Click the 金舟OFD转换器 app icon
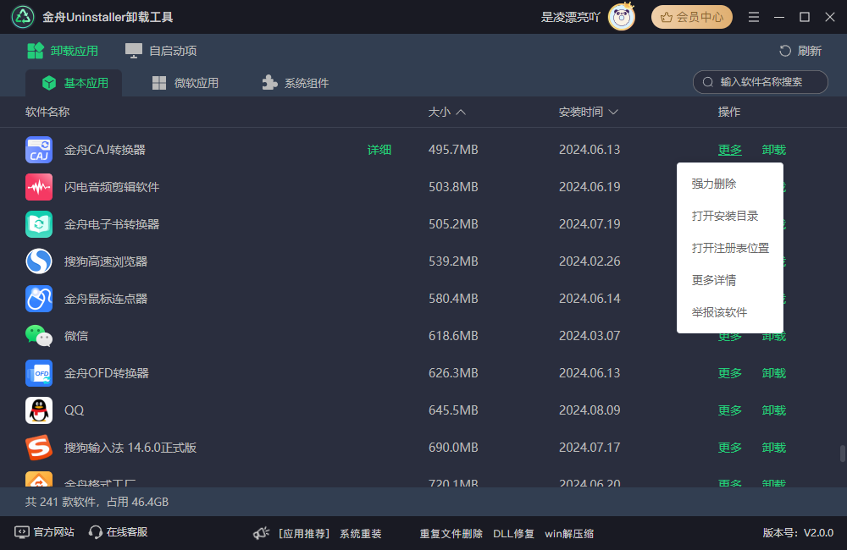 39,373
